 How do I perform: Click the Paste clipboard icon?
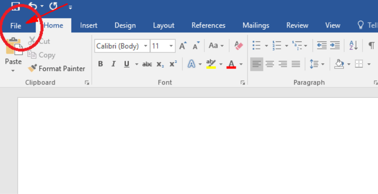(x=13, y=50)
